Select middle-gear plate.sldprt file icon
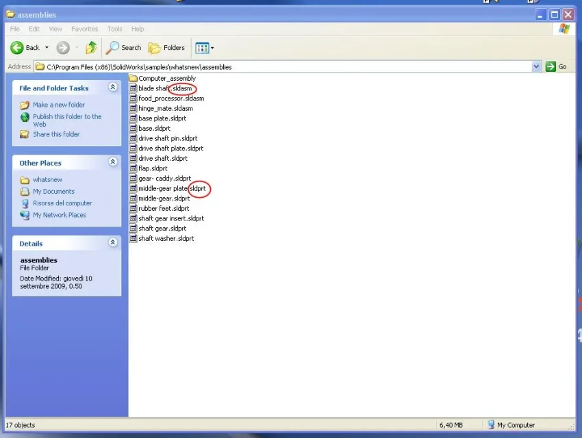 (x=134, y=188)
